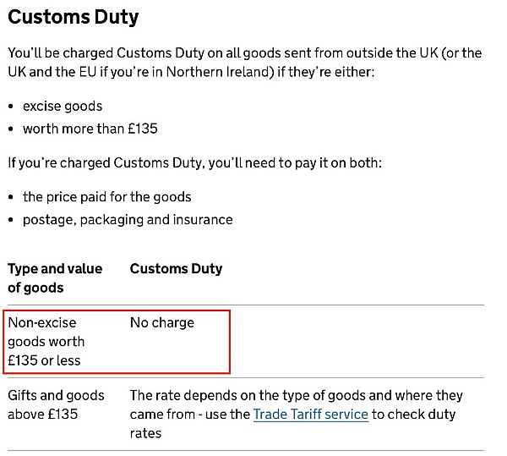Select the 'worth more than £135' bullet
Screen dimensions: 507x456
90,129
